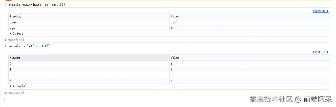Click index 3 cell in array table

point(89,81)
